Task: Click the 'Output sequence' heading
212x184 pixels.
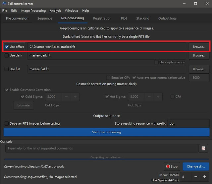Action: pos(107,116)
